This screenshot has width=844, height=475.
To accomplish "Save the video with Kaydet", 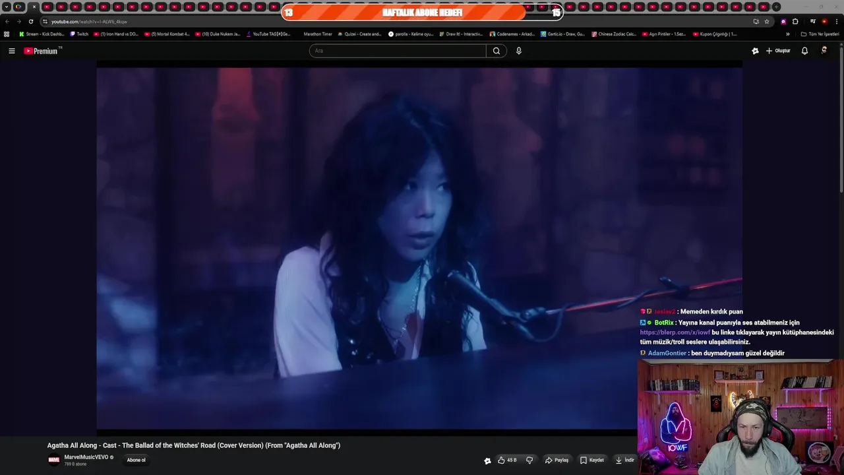I will coord(591,460).
